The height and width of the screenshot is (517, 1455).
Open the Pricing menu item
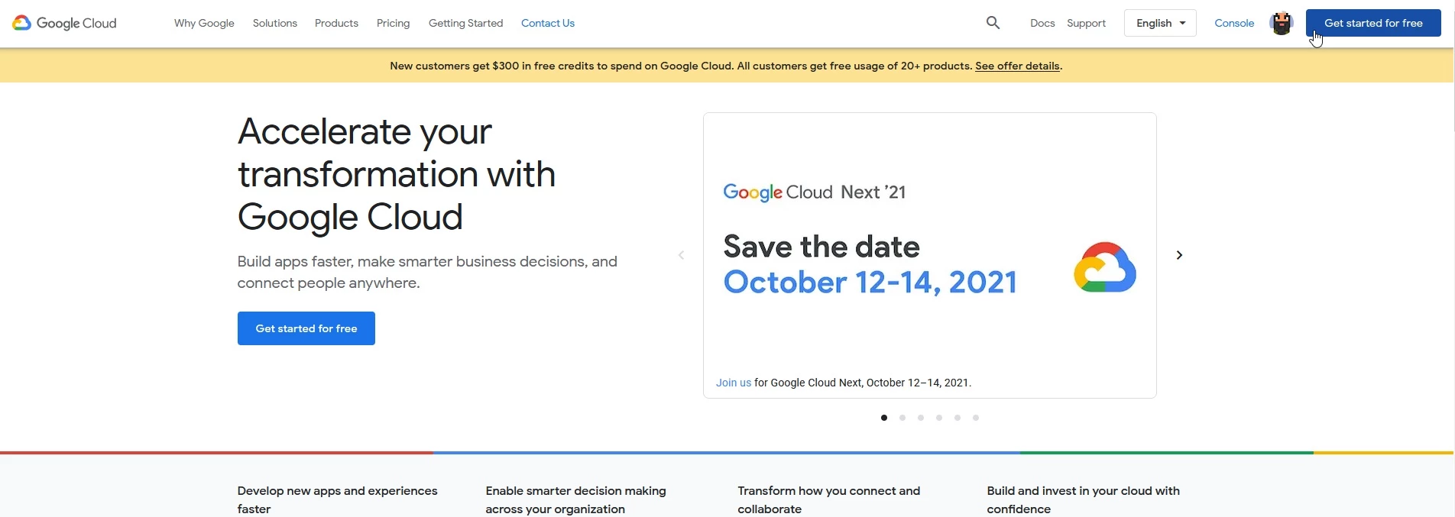(x=393, y=23)
